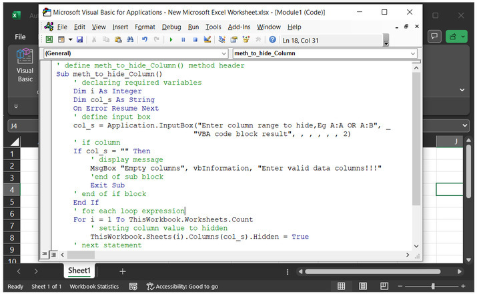The height and width of the screenshot is (294, 477).
Task: Save the workbook using floppy icon
Action: (x=79, y=39)
